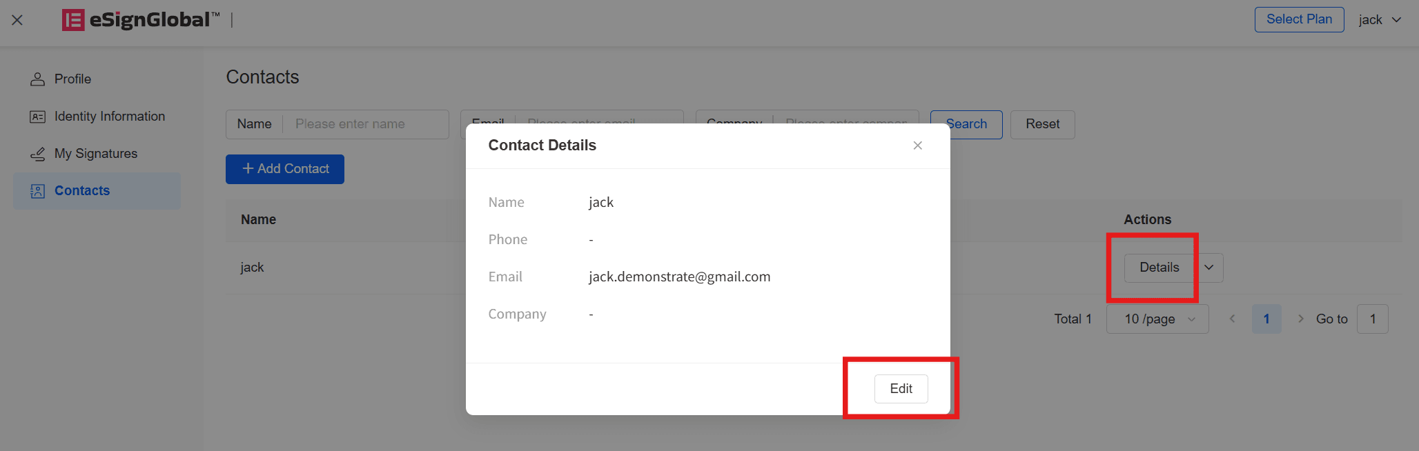Close the Contact Details dialog
The width and height of the screenshot is (1419, 451).
coord(917,146)
